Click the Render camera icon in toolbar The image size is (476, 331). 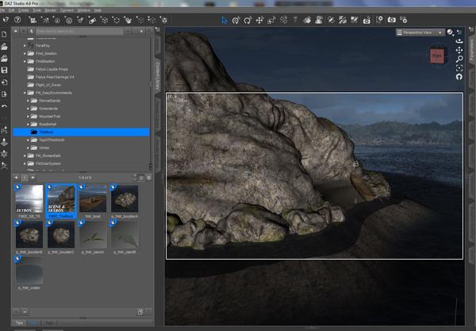tap(390, 18)
